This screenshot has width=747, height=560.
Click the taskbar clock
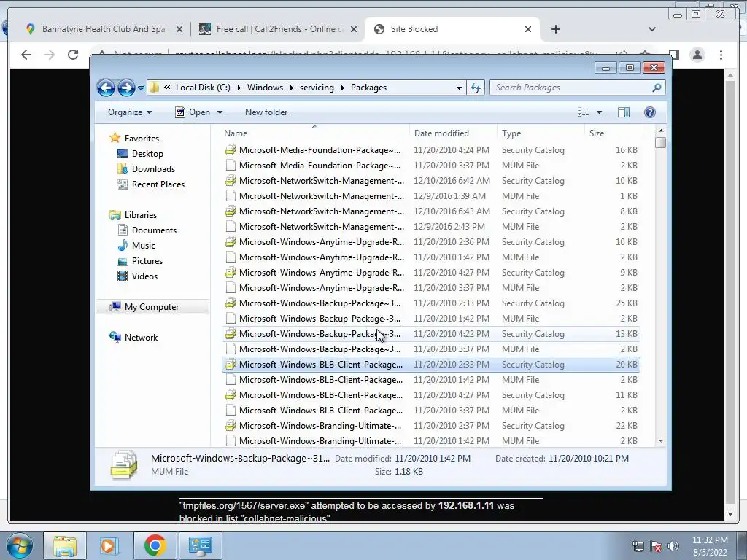[710, 546]
